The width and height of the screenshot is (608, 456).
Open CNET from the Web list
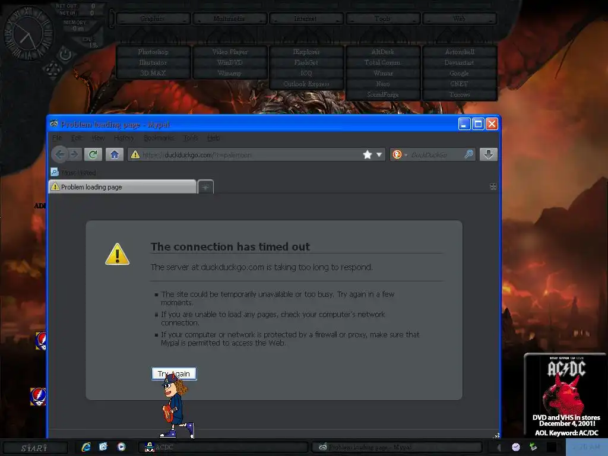pyautogui.click(x=460, y=84)
